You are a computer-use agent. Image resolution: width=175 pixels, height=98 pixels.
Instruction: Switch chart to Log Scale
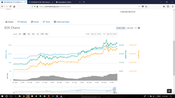(x=130, y=28)
